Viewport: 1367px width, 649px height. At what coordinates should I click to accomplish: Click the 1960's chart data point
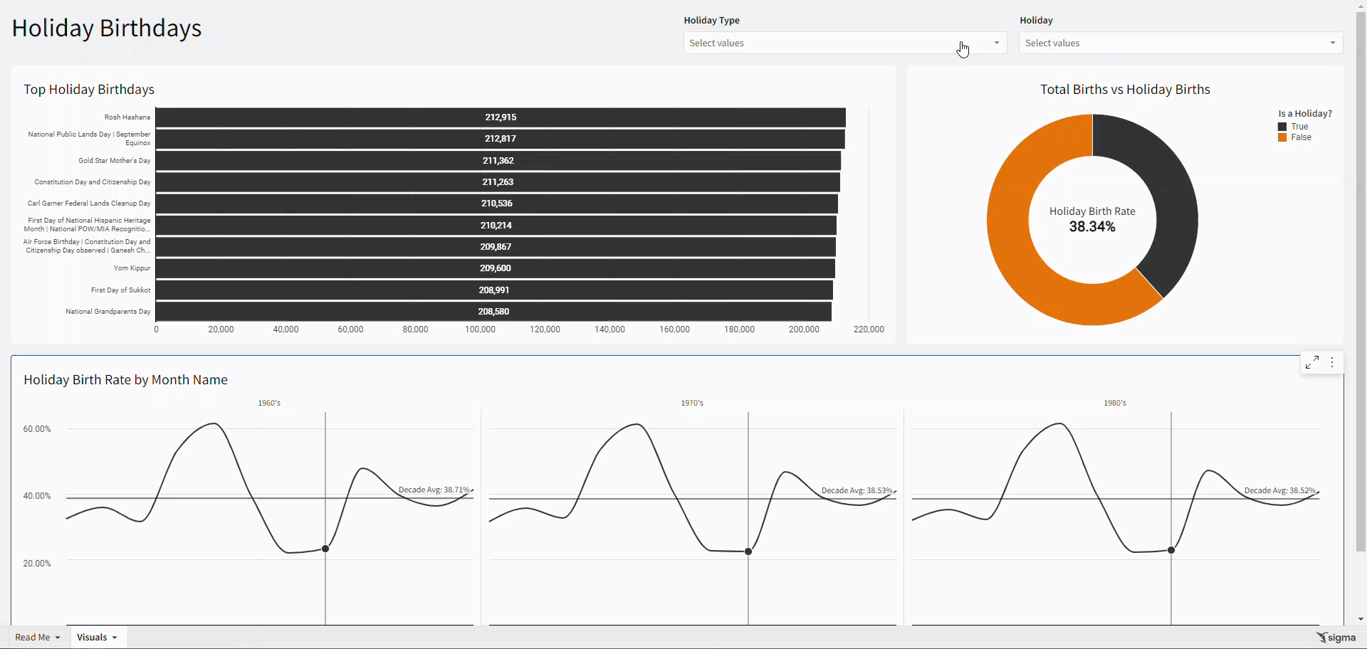tap(325, 549)
